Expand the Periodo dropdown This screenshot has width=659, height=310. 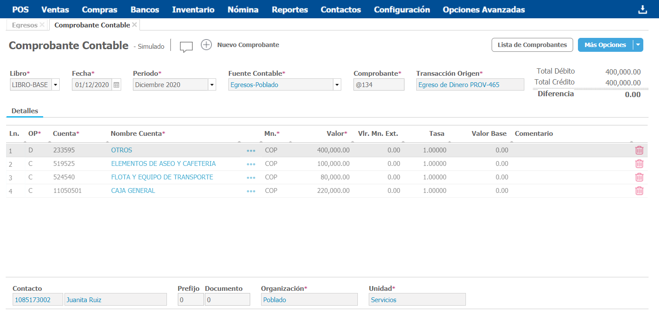pyautogui.click(x=212, y=85)
